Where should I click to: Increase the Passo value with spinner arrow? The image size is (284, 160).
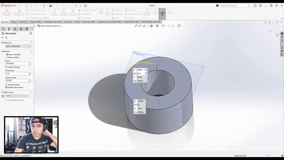[30, 63]
